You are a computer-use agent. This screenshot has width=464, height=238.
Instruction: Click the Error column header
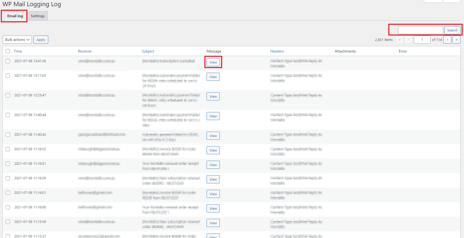403,51
